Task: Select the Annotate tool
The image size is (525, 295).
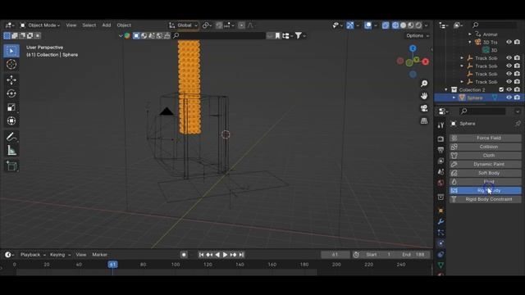Action: (11, 137)
